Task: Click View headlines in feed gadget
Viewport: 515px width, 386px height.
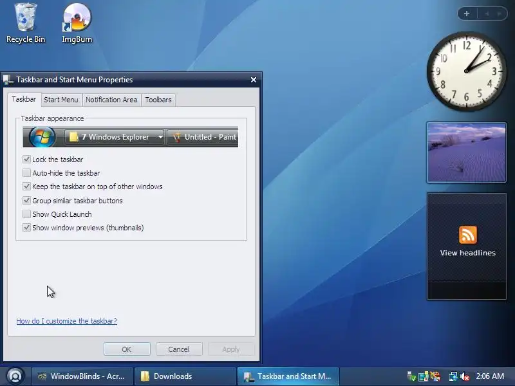Action: (x=468, y=253)
